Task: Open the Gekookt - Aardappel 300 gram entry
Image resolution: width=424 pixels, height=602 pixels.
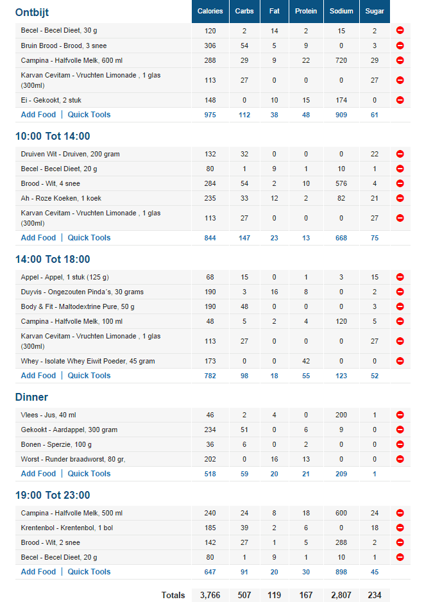Action: pyautogui.click(x=69, y=430)
